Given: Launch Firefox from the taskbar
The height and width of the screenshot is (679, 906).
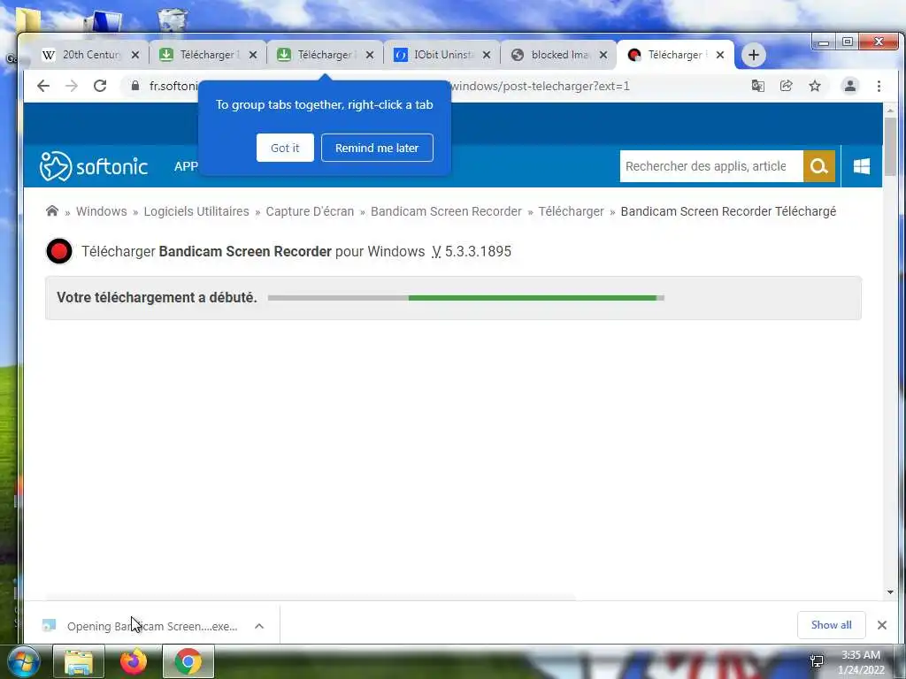Looking at the screenshot, I should pyautogui.click(x=134, y=661).
